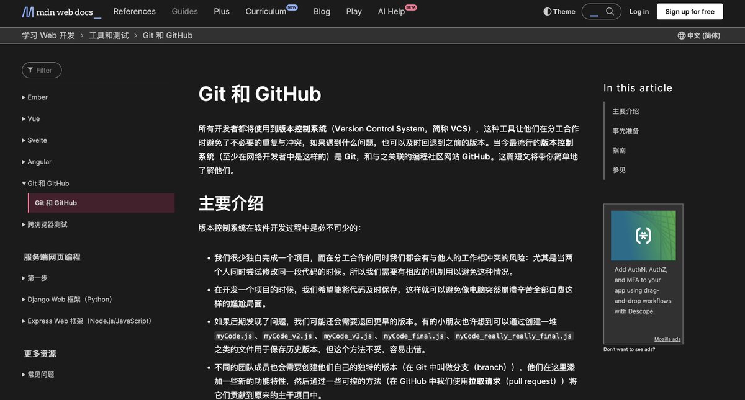
Task: Click the Descope logo in the ad
Action: [x=643, y=235]
